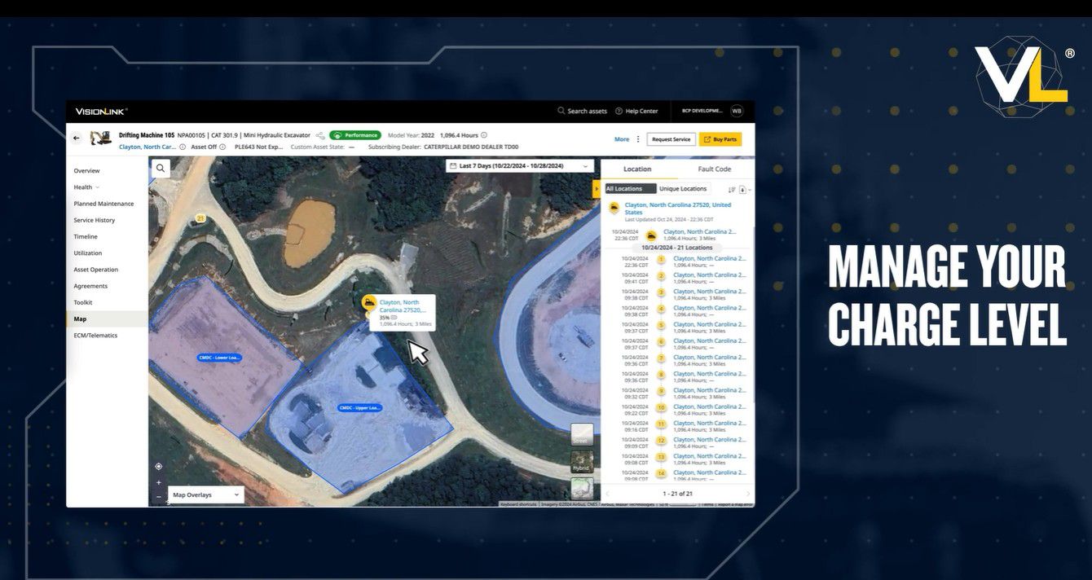Click the CMDC - Lower Loa... geofence label

[x=220, y=358]
